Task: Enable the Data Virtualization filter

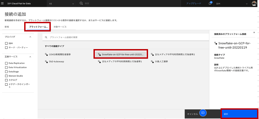Action: coord(6,68)
